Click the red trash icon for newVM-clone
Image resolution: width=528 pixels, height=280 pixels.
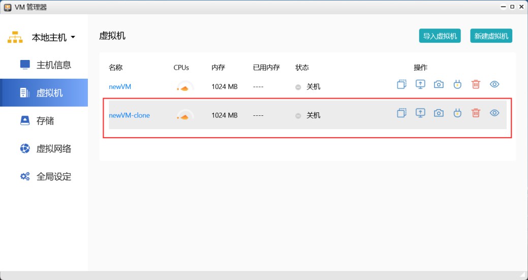pyautogui.click(x=476, y=113)
